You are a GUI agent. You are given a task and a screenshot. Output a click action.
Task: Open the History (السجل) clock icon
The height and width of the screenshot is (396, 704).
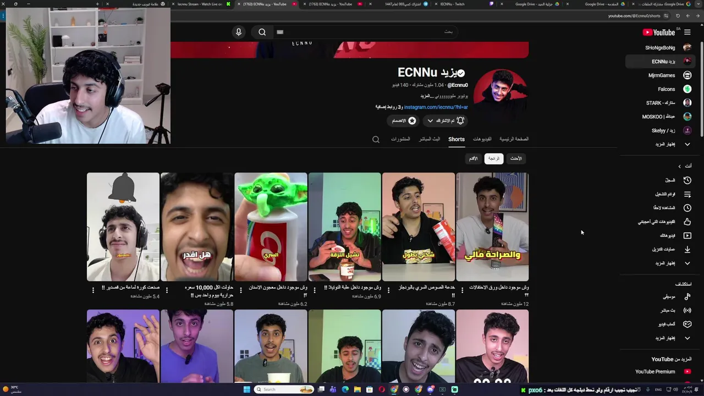[x=687, y=180]
